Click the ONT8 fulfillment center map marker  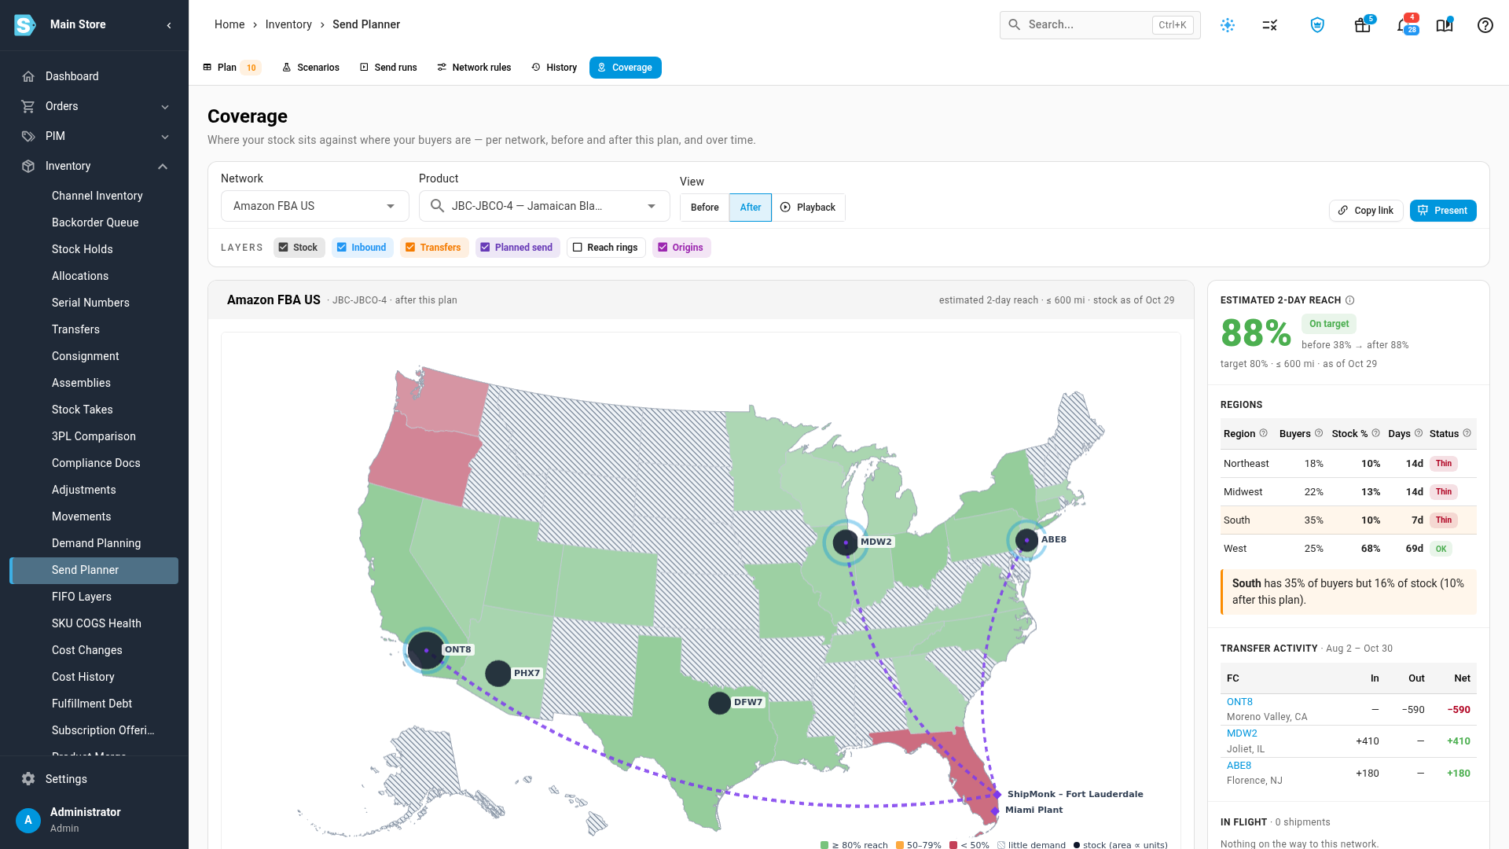[x=426, y=650]
